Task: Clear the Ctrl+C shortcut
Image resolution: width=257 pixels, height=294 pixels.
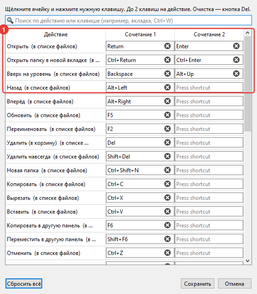Action: coord(168,184)
